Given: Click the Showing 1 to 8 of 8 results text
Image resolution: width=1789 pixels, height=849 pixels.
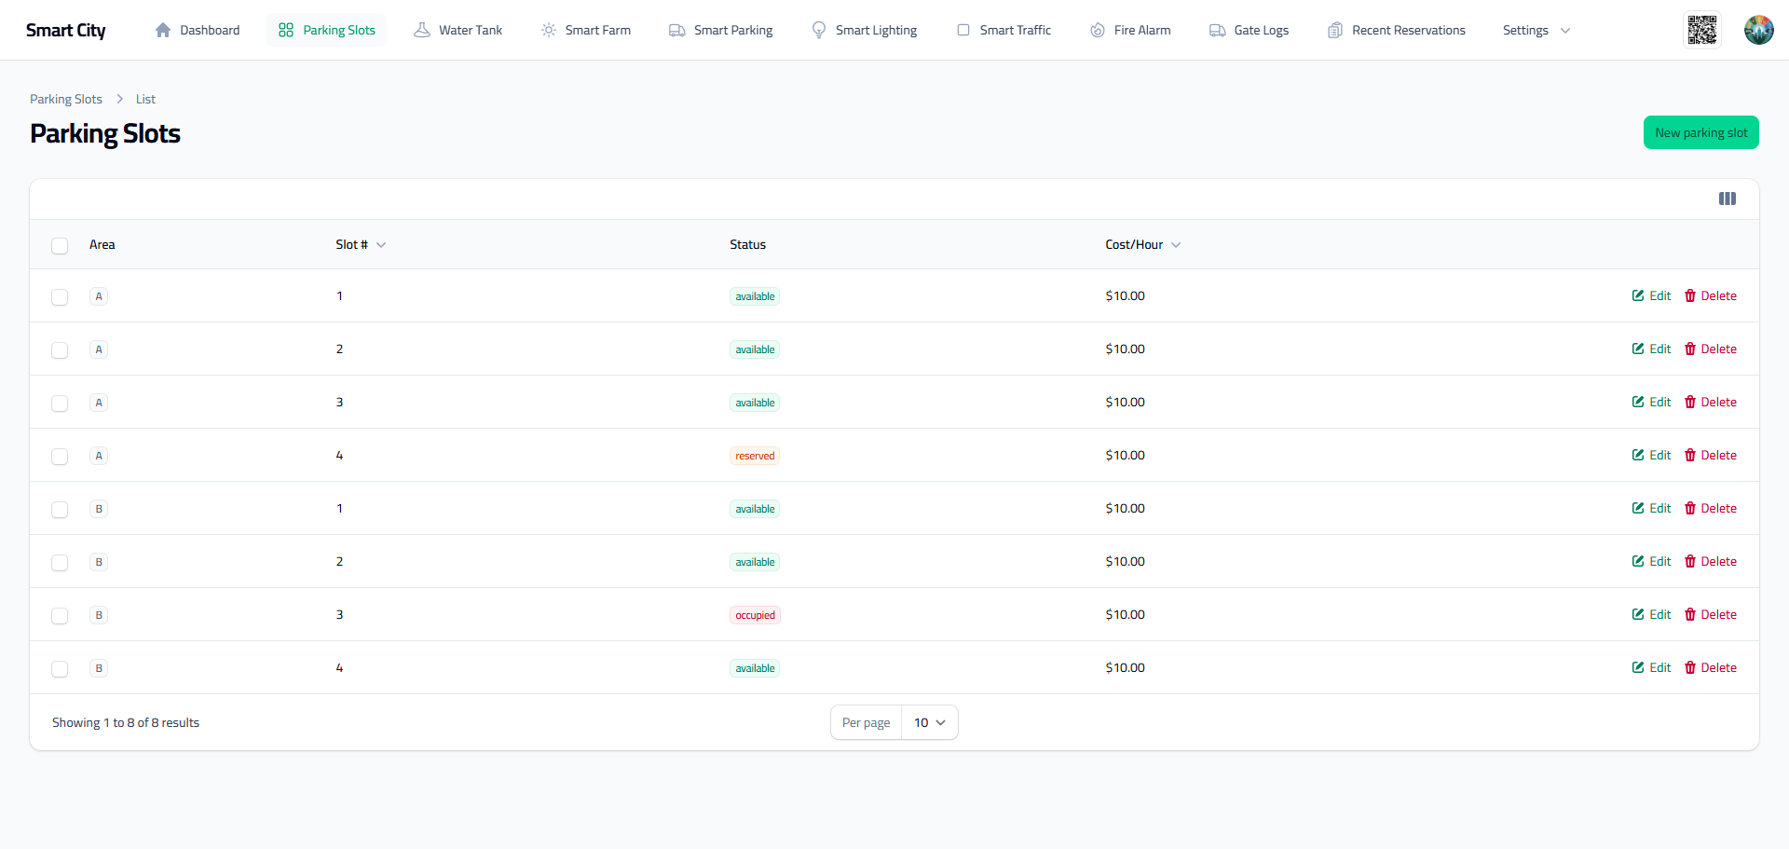Looking at the screenshot, I should pos(126,722).
